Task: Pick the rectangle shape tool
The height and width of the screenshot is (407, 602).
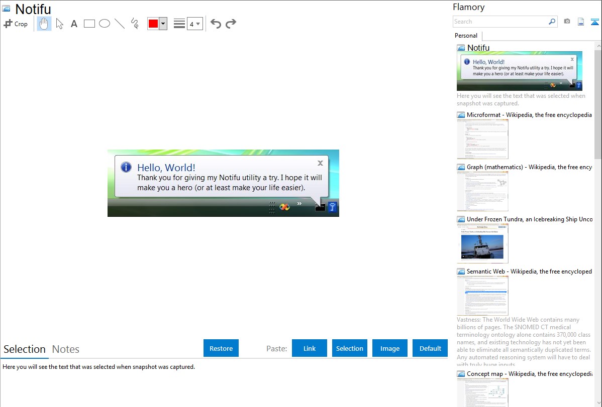Action: [x=89, y=24]
